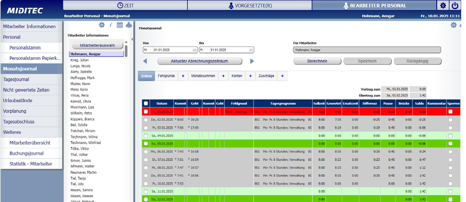Collapse employee panel with the small left arrow
The height and width of the screenshot is (202, 466).
click(132, 39)
